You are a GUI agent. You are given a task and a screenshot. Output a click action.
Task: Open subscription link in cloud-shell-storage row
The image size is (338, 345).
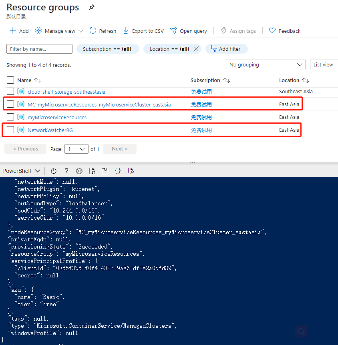pyautogui.click(x=201, y=92)
